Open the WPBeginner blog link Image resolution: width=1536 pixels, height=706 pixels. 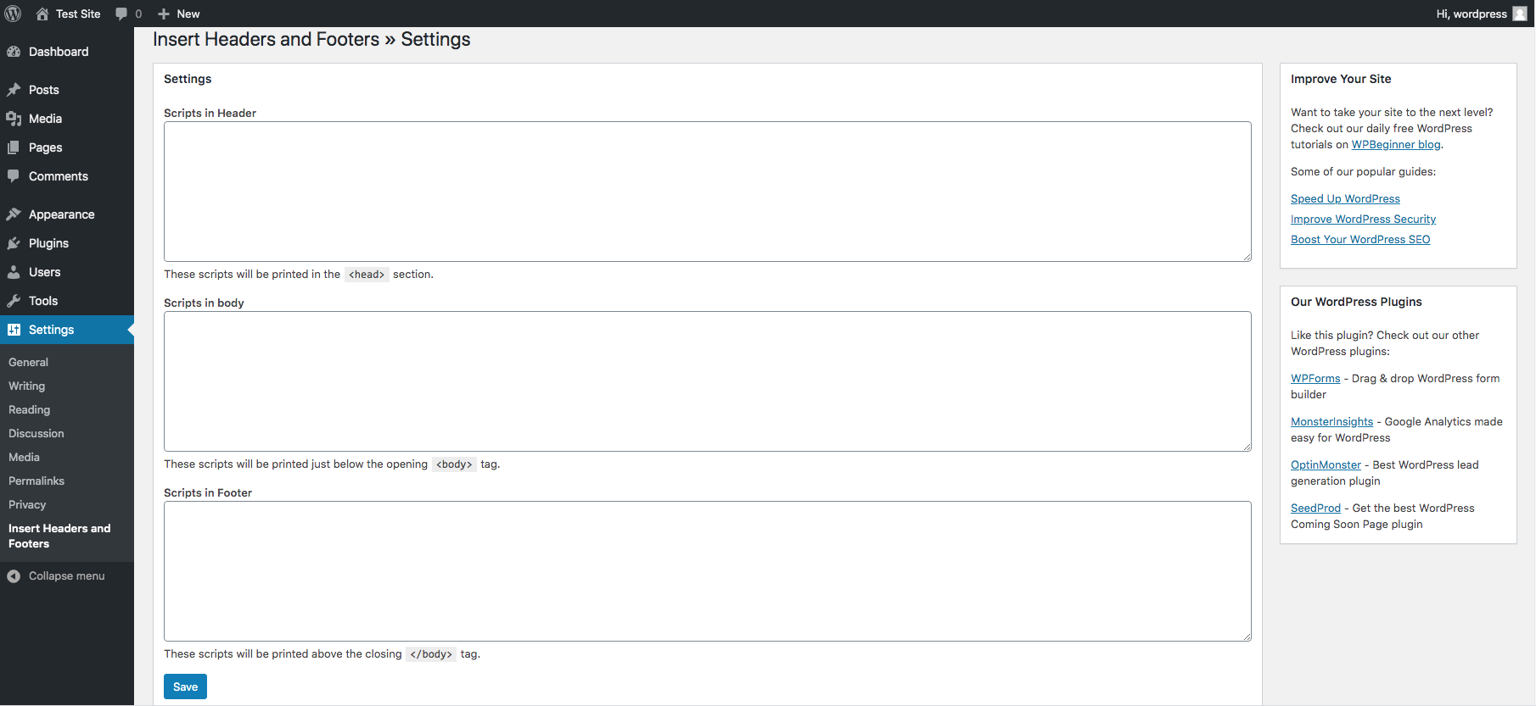point(1396,145)
